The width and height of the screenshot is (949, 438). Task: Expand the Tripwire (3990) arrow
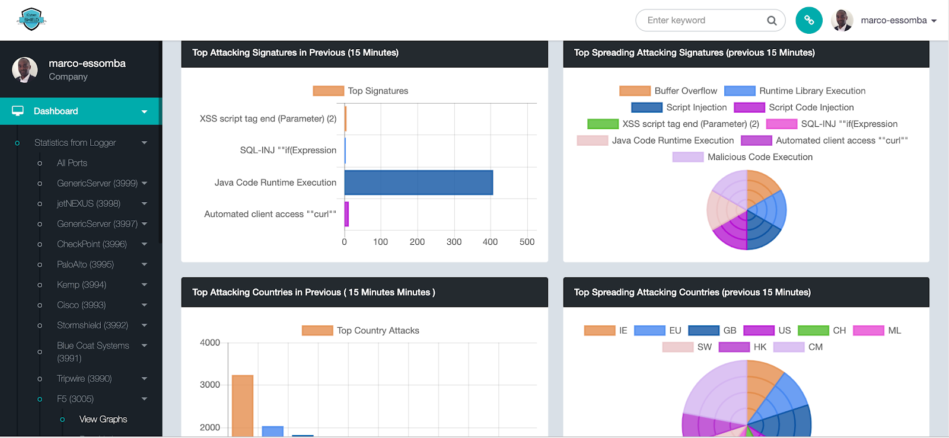pyautogui.click(x=144, y=379)
